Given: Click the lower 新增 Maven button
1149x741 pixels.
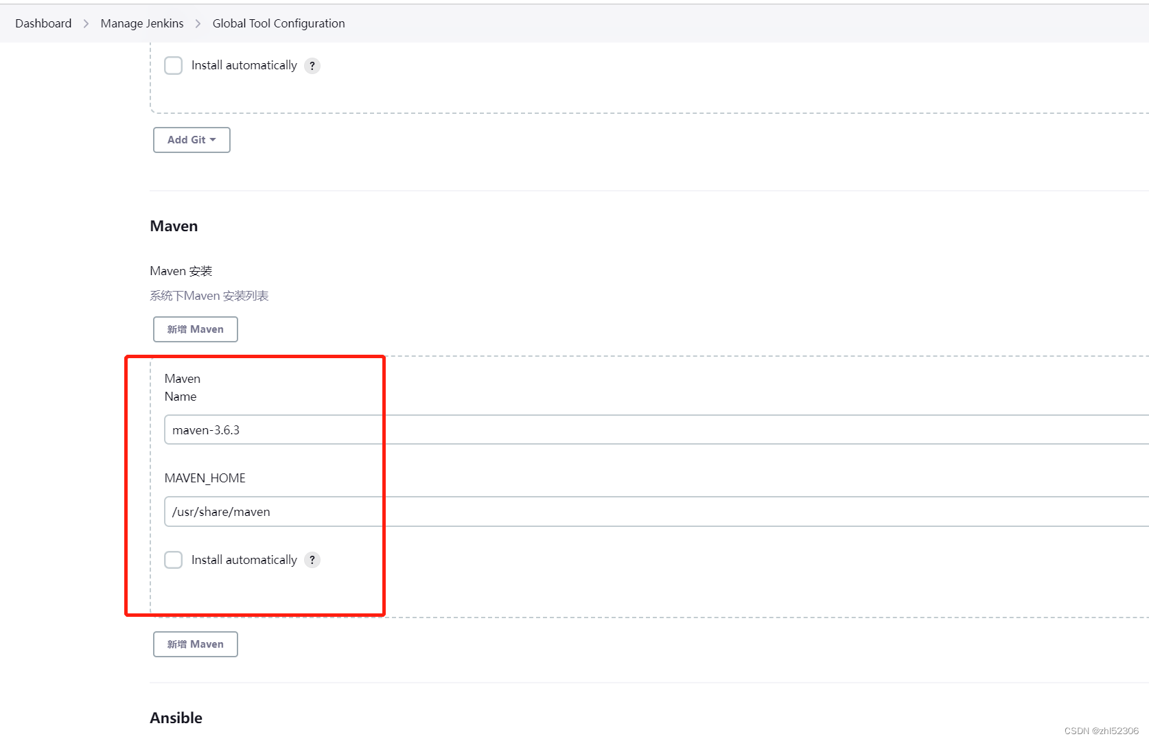Looking at the screenshot, I should (x=196, y=644).
